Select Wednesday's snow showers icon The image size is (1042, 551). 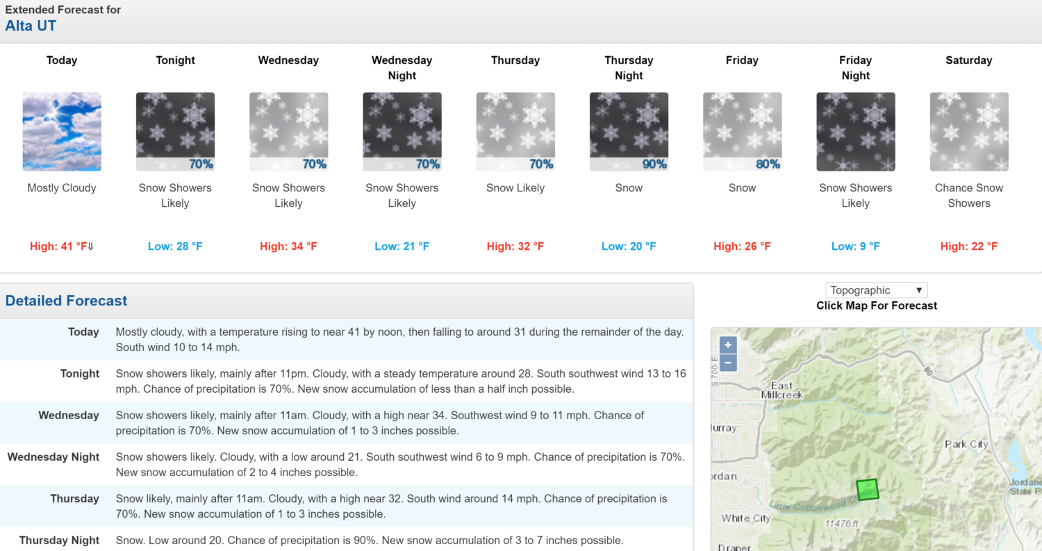(x=288, y=132)
